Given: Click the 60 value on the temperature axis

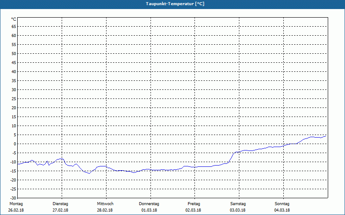Looking at the screenshot, I should (14, 36).
